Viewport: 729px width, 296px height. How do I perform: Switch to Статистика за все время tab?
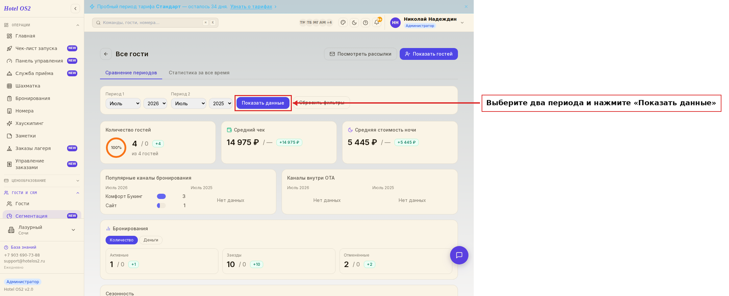point(199,73)
